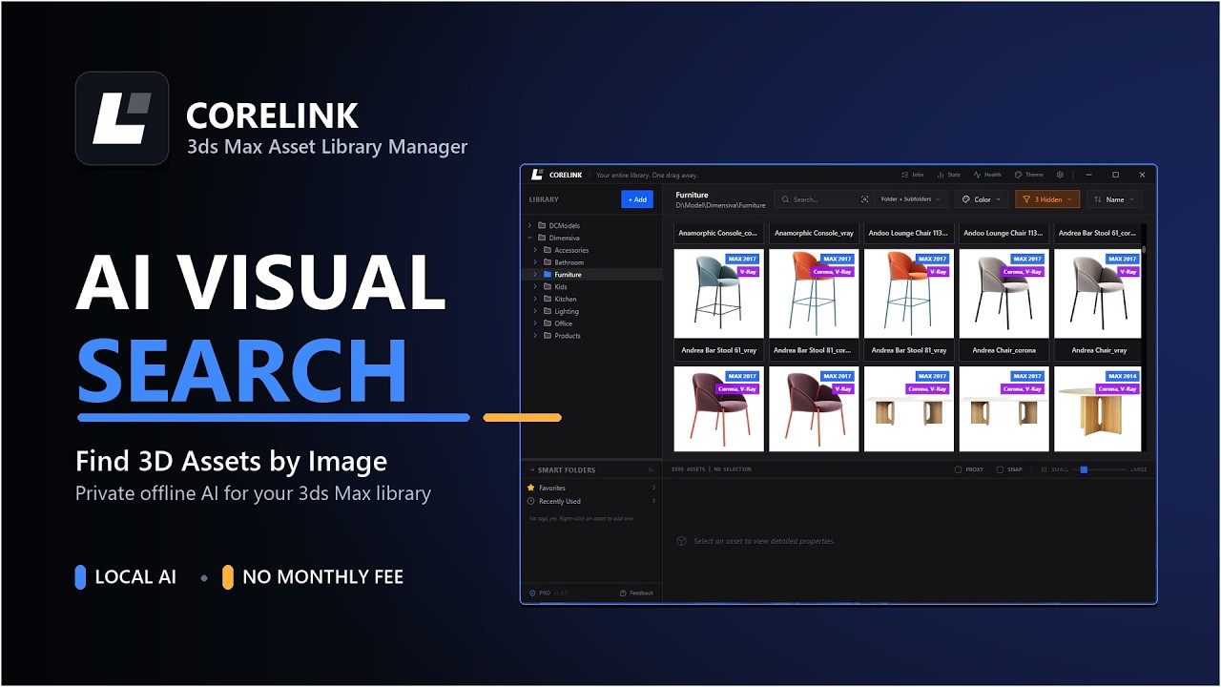Screen dimensions: 1221x687
Task: Open the Theme switcher
Action: pyautogui.click(x=1029, y=175)
